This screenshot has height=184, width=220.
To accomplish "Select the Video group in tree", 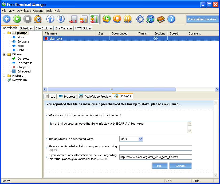I will click(21, 46).
